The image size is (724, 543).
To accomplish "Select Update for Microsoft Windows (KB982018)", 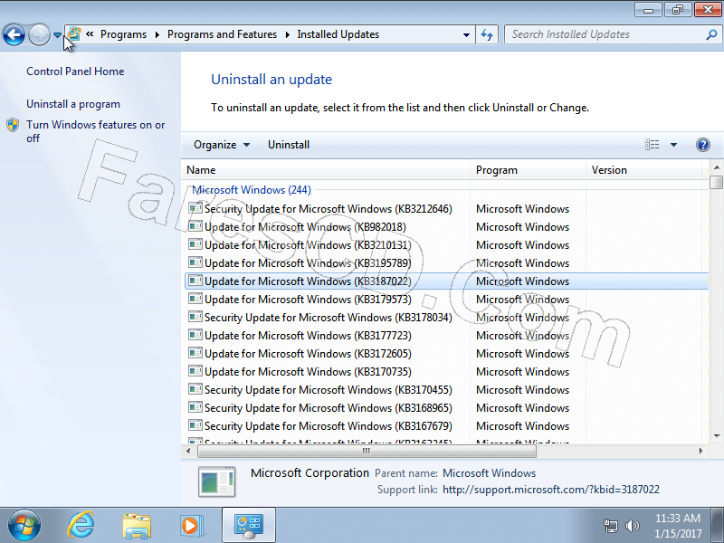I will [x=446, y=227].
